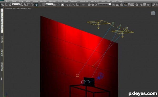The height and width of the screenshot is (97, 158).
Task: Open the Tools menu
Action: pos(14,1)
